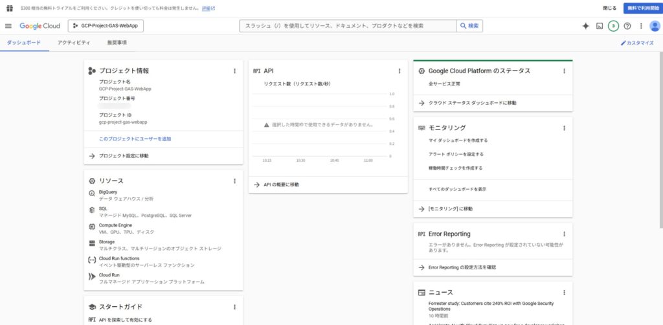The image size is (663, 325).
Task: Open Resources card three-dot menu
Action: tap(234, 181)
